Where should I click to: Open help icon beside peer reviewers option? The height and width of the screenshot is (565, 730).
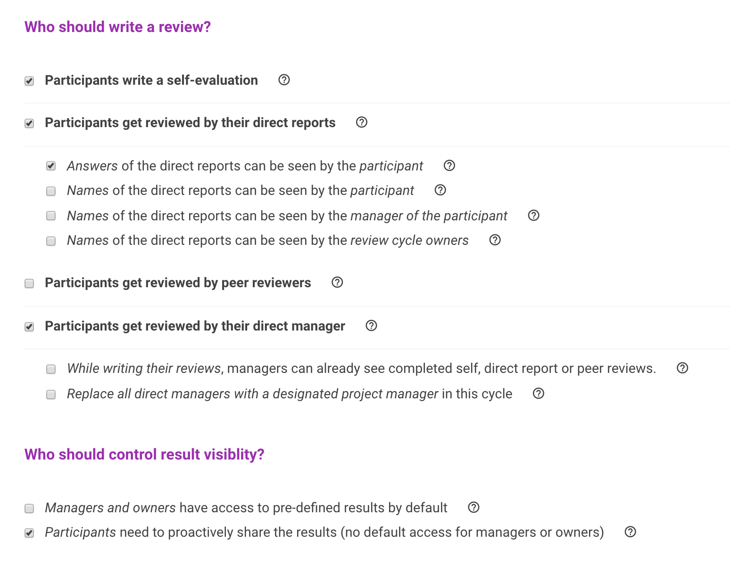[337, 282]
